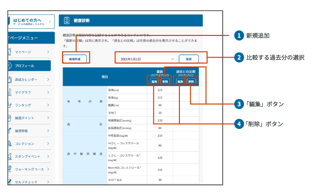Click the マイグラフ graph icon
Viewport: 322px width, 194px height.
tap(10, 92)
